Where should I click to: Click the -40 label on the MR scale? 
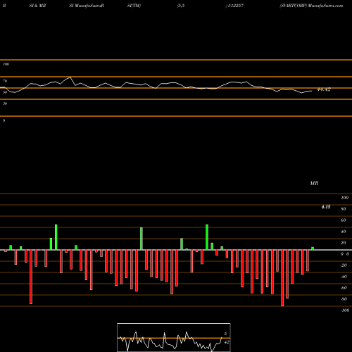click(x=344, y=277)
